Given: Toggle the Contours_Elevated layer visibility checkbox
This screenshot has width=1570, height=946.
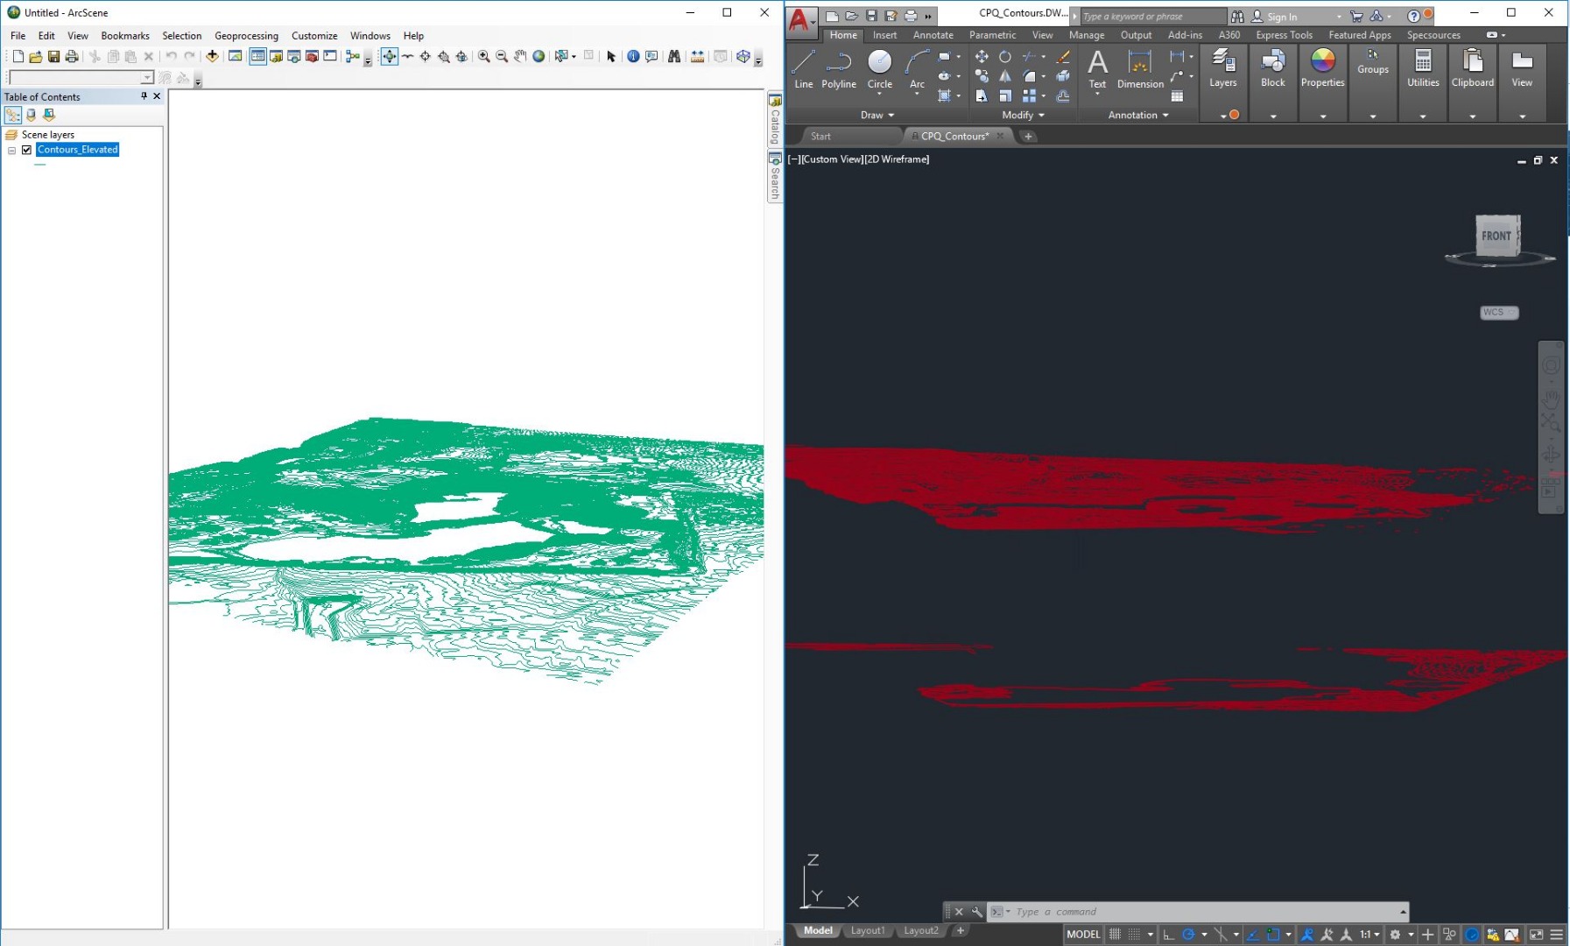Looking at the screenshot, I should [26, 150].
